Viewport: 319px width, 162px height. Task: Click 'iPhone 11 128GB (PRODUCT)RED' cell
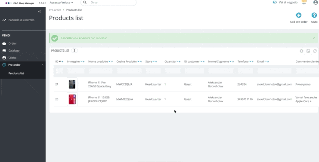99,99
